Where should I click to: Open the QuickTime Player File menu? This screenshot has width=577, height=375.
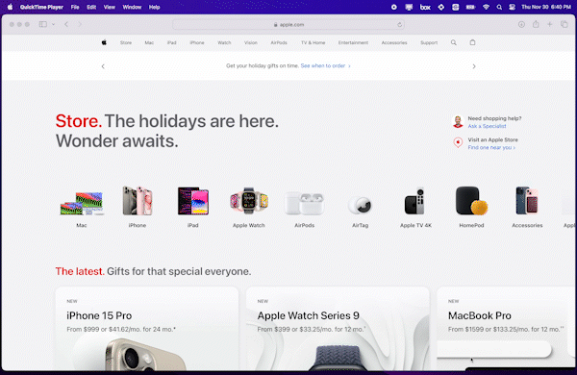tap(75, 7)
